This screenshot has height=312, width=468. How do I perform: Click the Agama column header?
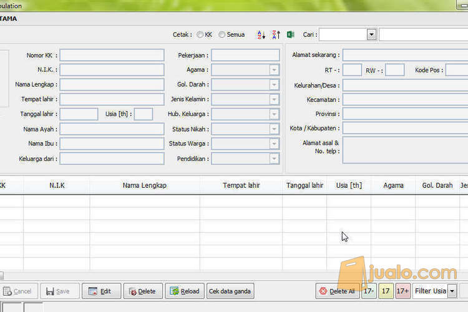393,185
